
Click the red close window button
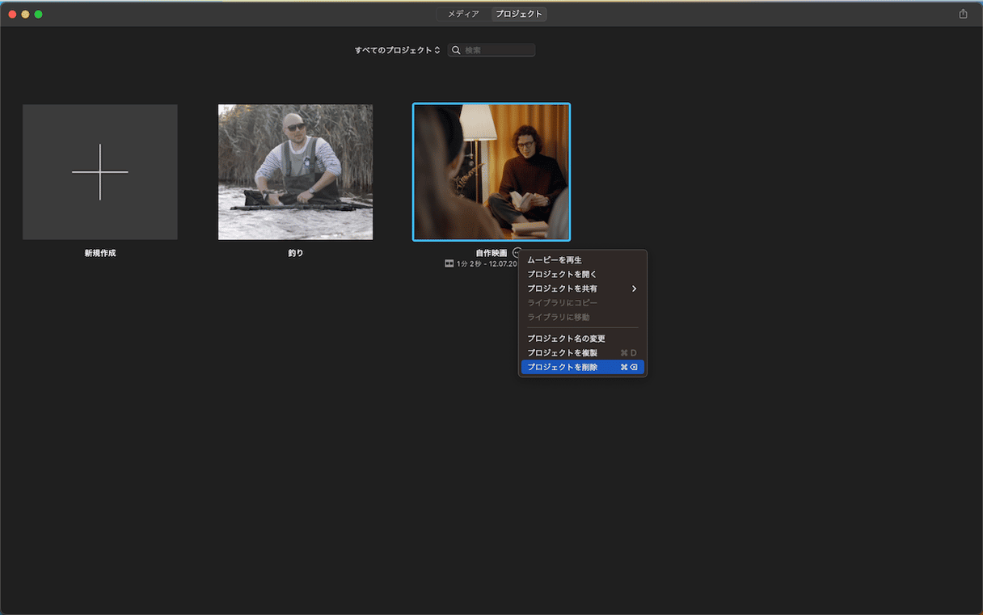(x=12, y=15)
